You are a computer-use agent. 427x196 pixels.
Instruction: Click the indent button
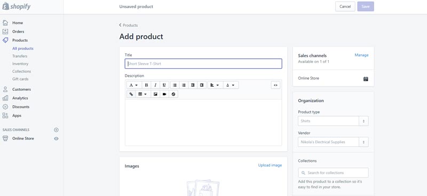(x=202, y=85)
